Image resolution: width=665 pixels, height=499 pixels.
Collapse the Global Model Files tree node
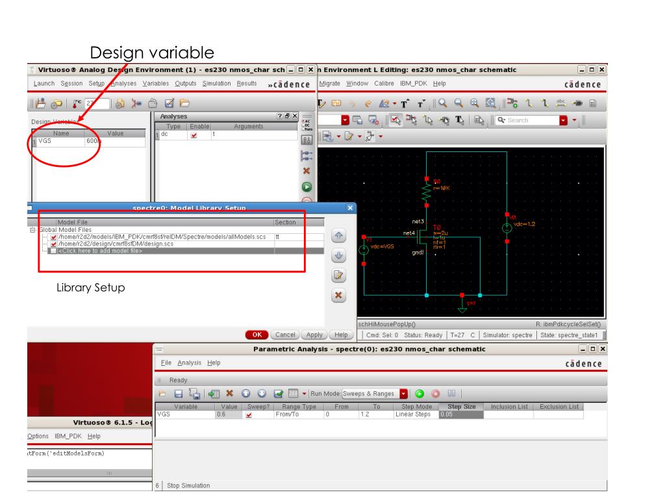32,230
